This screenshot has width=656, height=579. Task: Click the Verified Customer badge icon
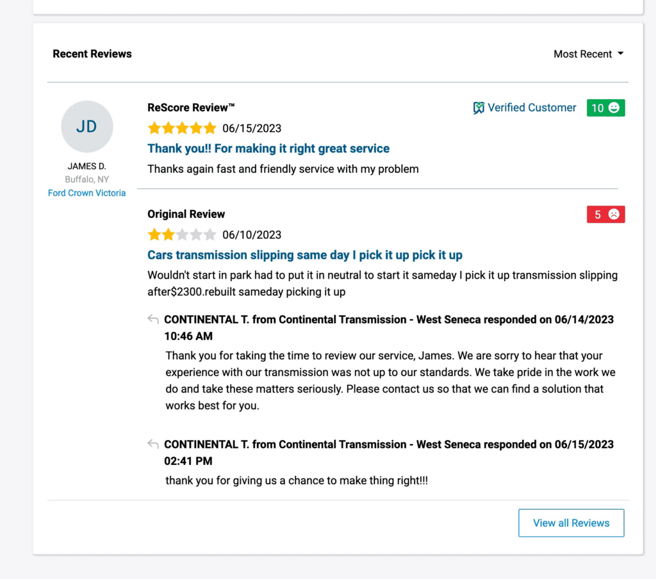(479, 108)
